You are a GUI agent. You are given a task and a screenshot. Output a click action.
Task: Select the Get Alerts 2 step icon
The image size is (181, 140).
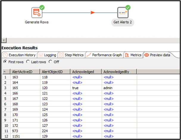122,12
